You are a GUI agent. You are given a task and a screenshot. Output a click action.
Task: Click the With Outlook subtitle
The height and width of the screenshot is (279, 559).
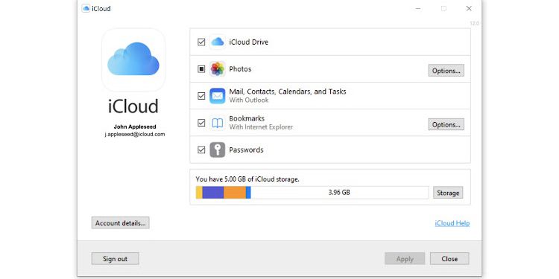[249, 100]
